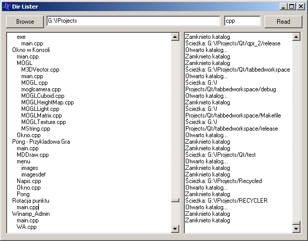Click the menu folder entry

[x=23, y=161]
